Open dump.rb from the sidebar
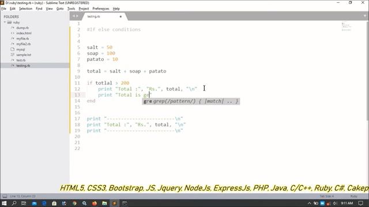The image size is (369, 207). [22, 28]
